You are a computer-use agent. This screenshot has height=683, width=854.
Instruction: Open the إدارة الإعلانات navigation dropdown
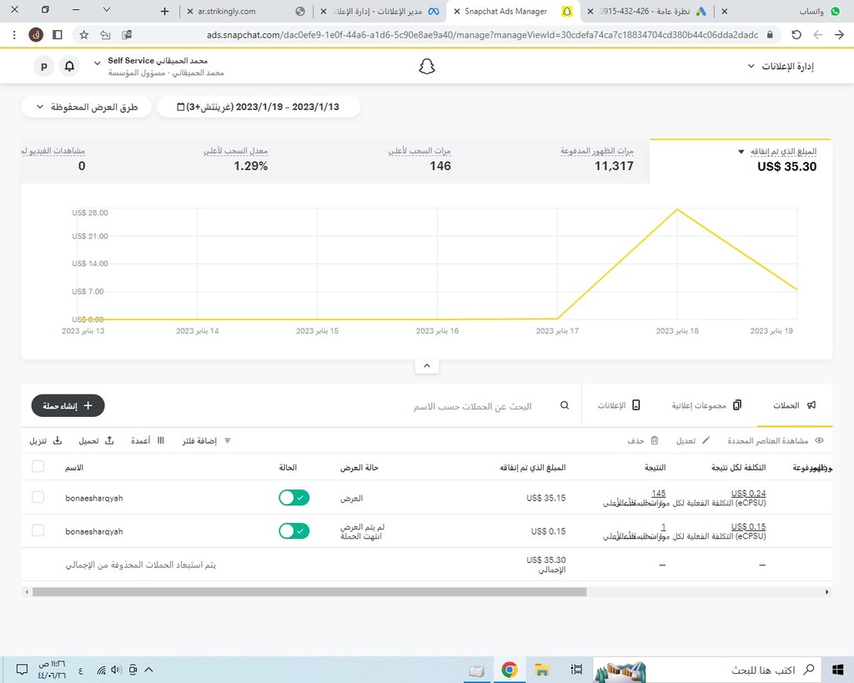pos(781,66)
